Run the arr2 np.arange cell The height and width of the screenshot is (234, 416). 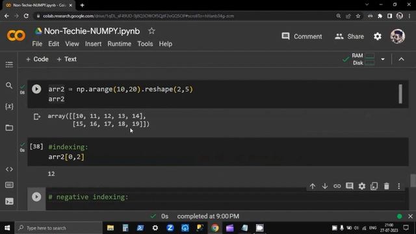(36, 89)
